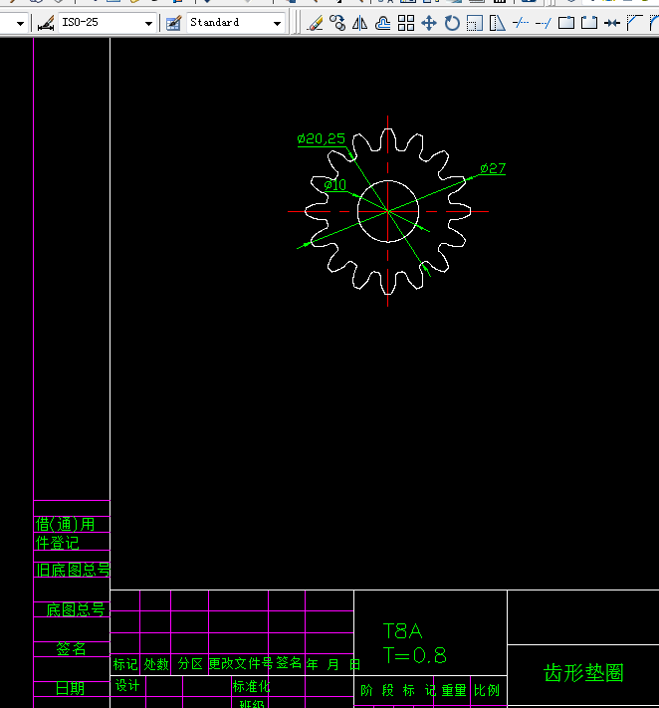659x708 pixels.
Task: Select the 旧底图总号 text
Action: click(x=74, y=571)
